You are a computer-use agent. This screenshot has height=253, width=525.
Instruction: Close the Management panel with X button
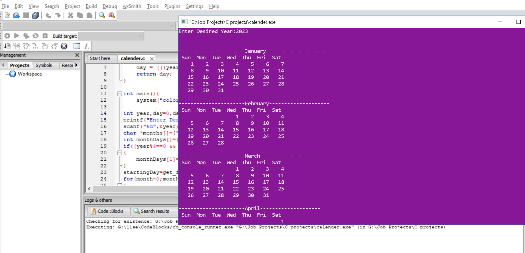point(78,55)
